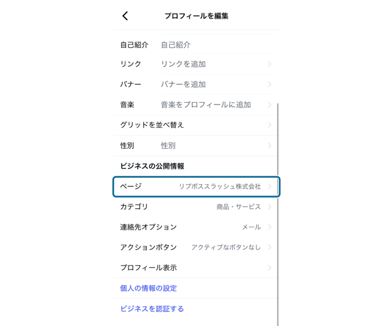Expand the chevron beside リンクを追加

[269, 64]
